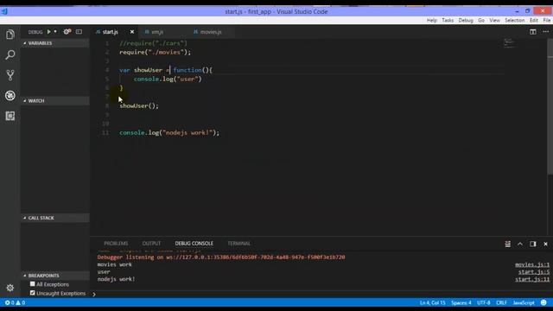Switch to the middle editor tab
Viewport: 553px width, 311px height.
[157, 32]
